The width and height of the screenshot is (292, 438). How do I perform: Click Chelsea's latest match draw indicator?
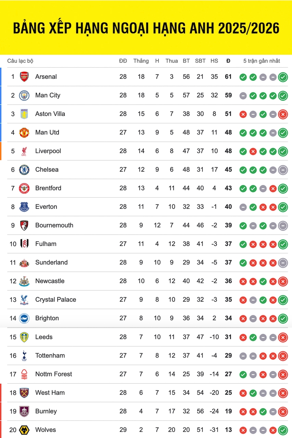[283, 170]
